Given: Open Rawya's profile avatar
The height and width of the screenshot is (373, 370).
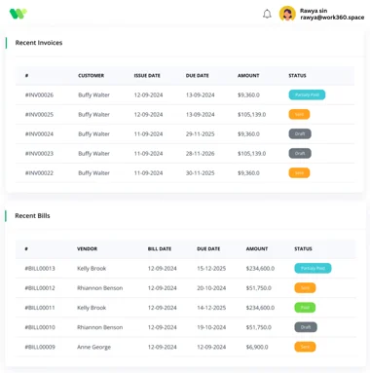Looking at the screenshot, I should coord(287,14).
